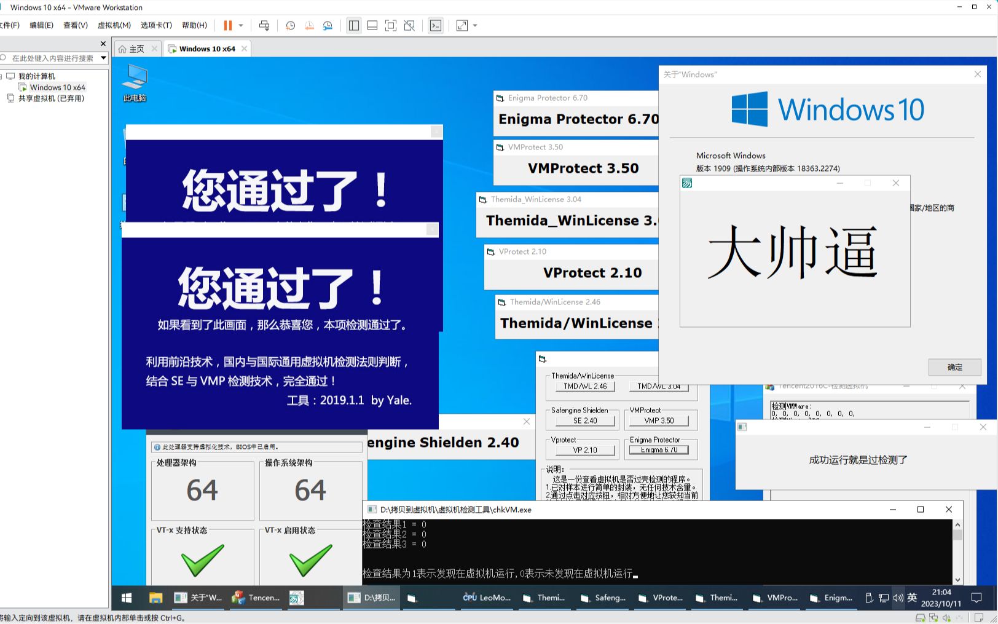Toggle the 英 input method indicator
998x624 pixels.
(912, 598)
